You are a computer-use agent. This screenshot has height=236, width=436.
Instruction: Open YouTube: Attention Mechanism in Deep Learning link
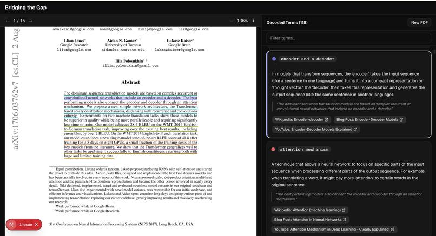334,230
